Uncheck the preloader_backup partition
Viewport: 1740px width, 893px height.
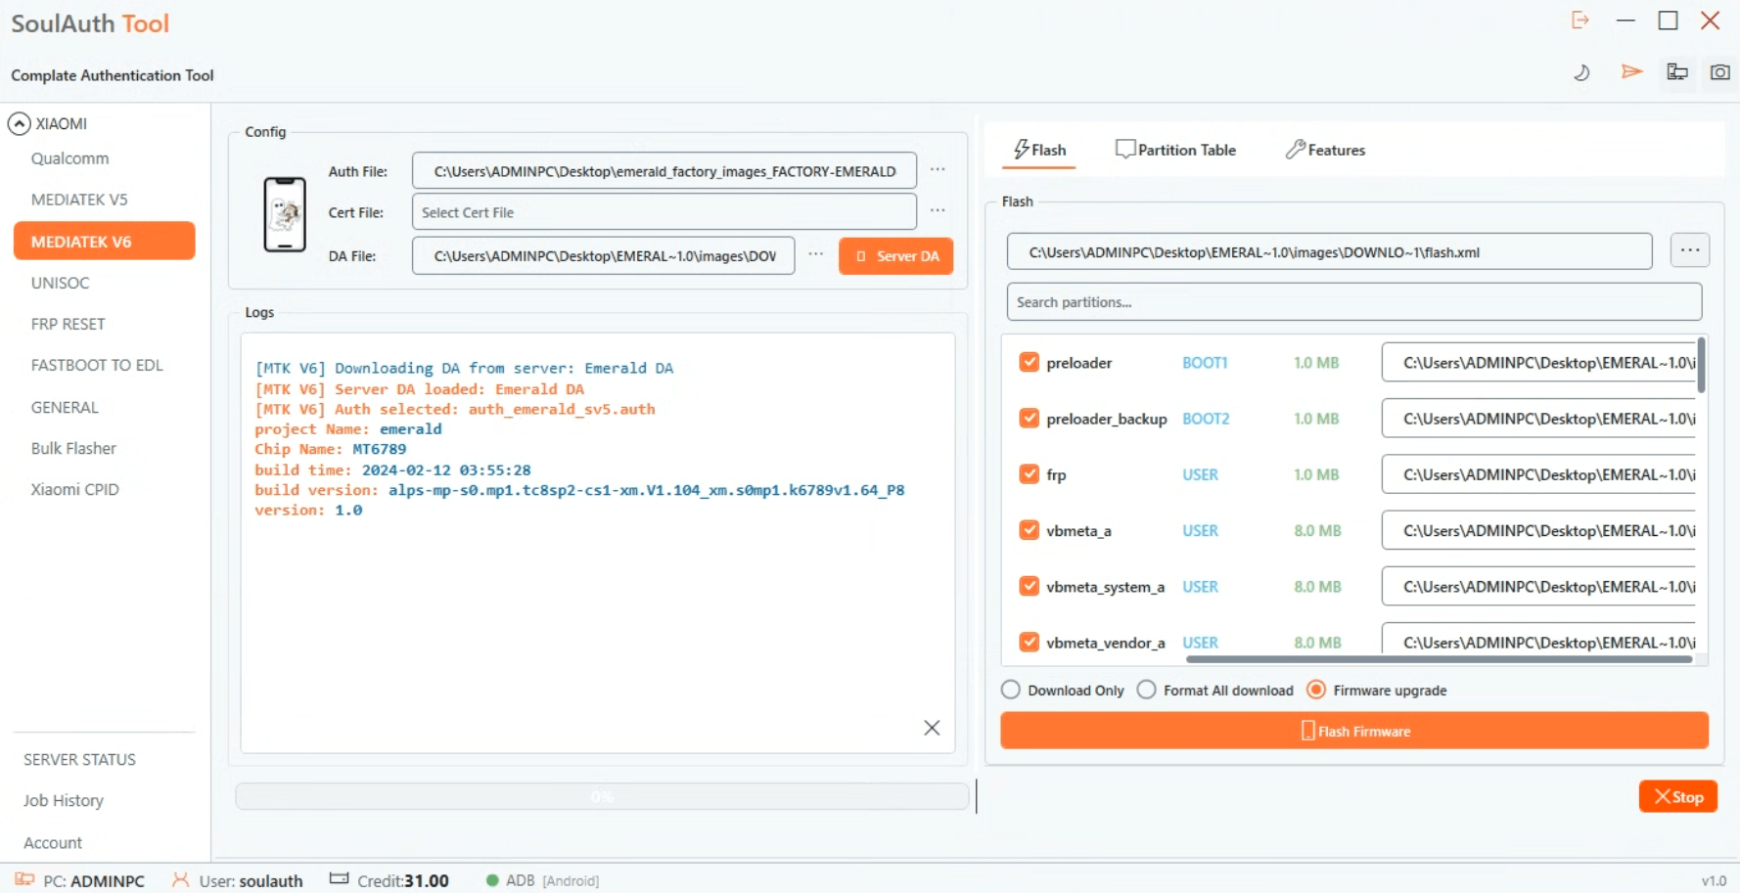pyautogui.click(x=1029, y=418)
